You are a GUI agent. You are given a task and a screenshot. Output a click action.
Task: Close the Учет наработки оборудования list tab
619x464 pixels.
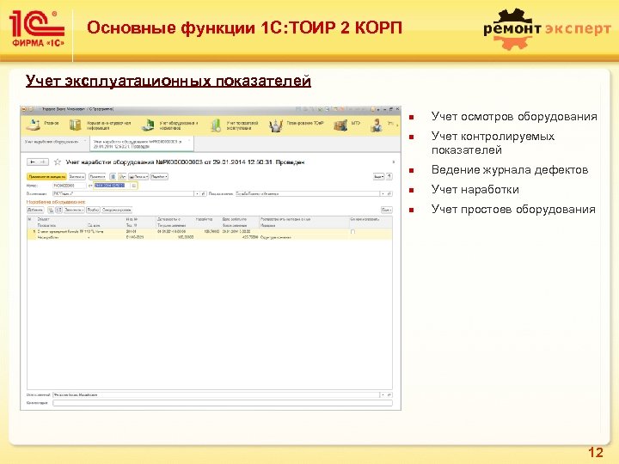85,141
